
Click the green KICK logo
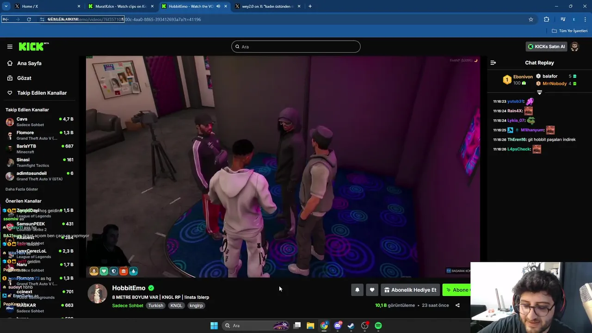click(x=33, y=46)
